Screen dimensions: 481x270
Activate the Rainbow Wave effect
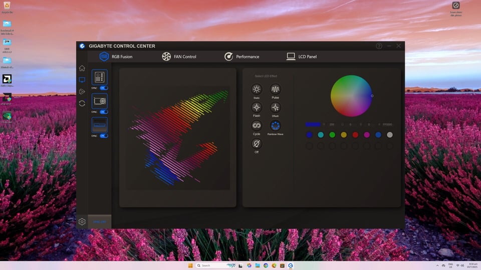click(x=275, y=125)
